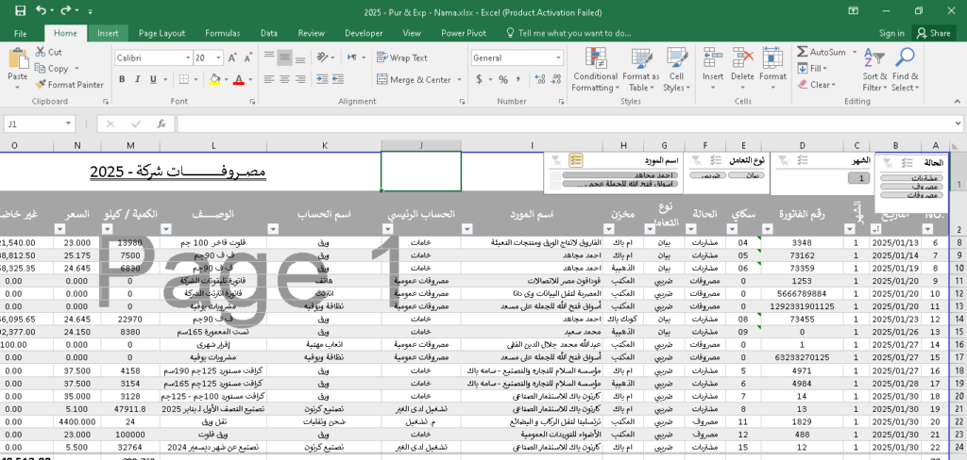Viewport: 967px width, 460px height.
Task: Increase decimal places
Action: pos(540,79)
